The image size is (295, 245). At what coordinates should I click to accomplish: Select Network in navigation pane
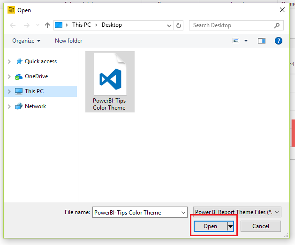(35, 106)
